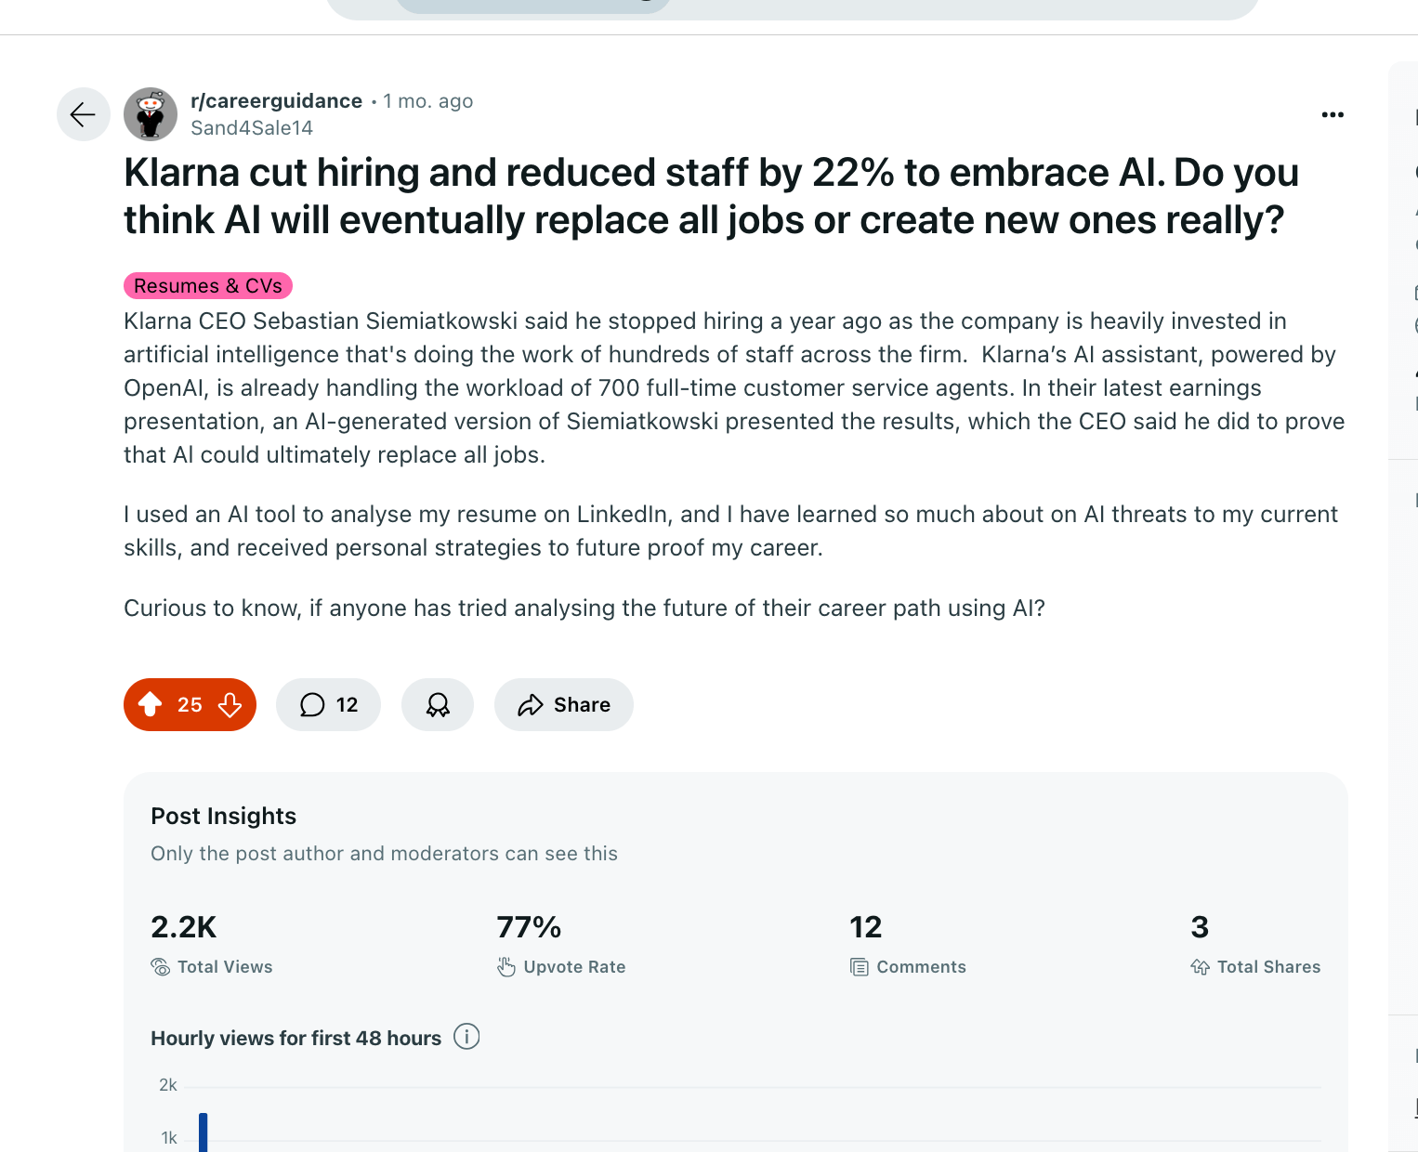Open Sand4Sale14 user profile
The height and width of the screenshot is (1152, 1418).
[x=252, y=128]
